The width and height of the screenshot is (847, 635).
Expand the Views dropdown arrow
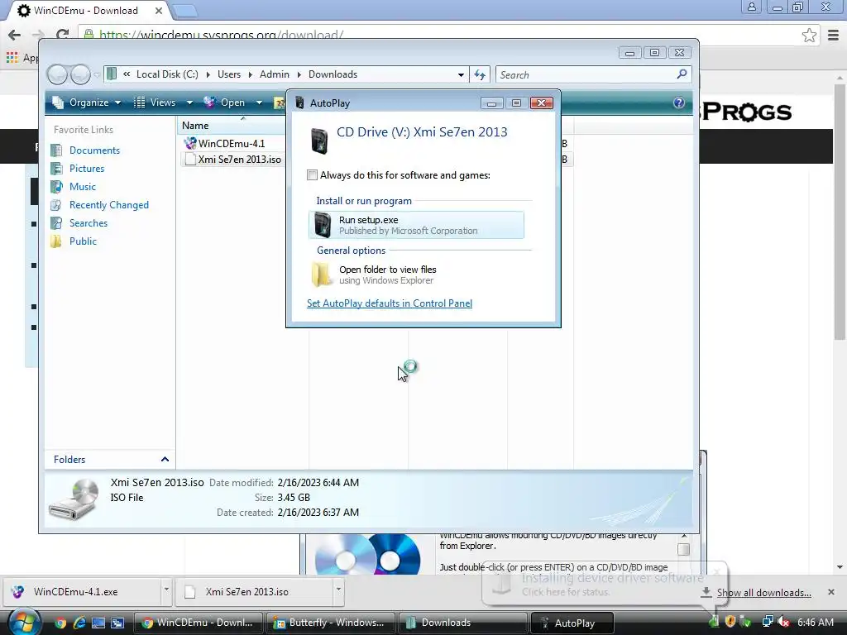(189, 103)
